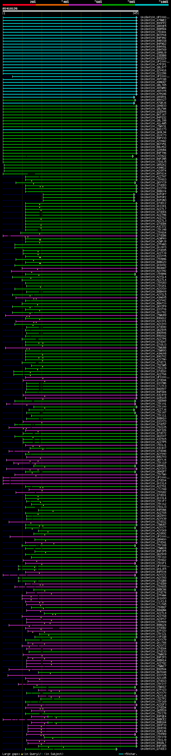Select label UniRef100_Q0J9Y3
171x756 pixels.
pyautogui.click(x=153, y=247)
